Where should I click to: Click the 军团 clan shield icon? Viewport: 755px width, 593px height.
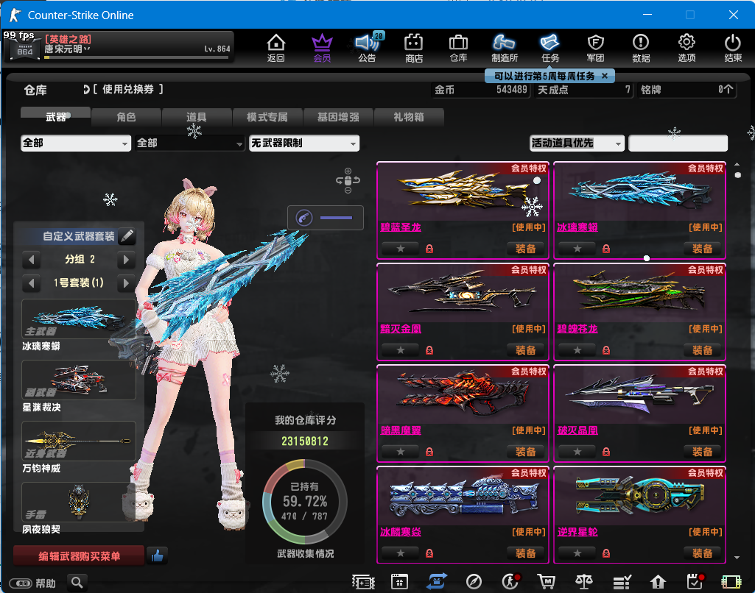point(595,48)
